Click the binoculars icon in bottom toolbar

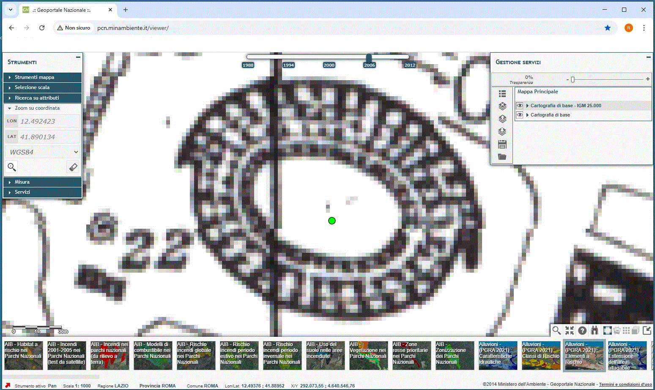click(x=595, y=330)
